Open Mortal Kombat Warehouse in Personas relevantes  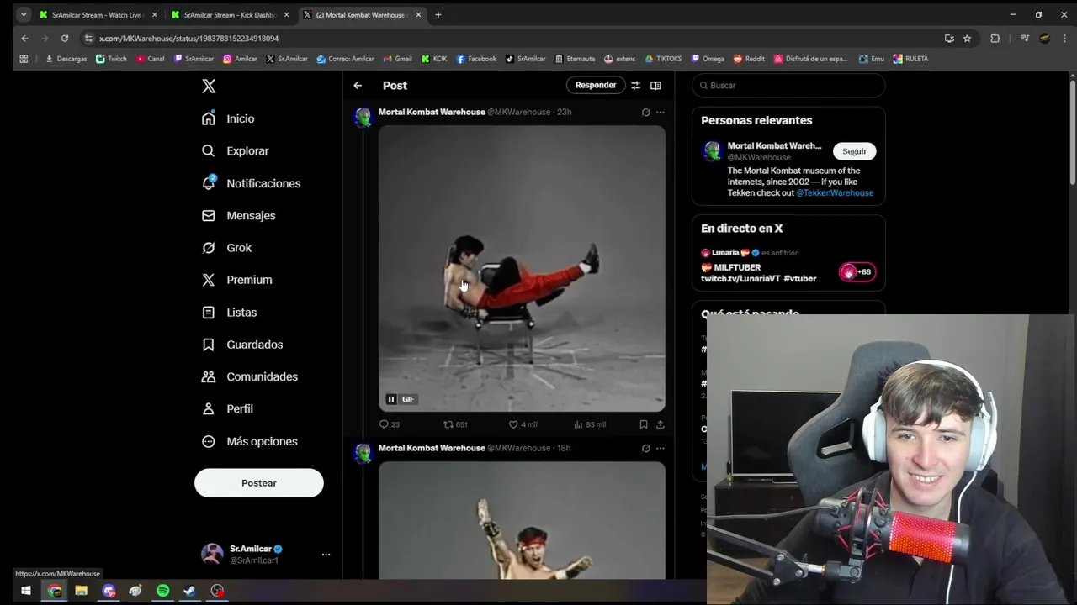[774, 145]
